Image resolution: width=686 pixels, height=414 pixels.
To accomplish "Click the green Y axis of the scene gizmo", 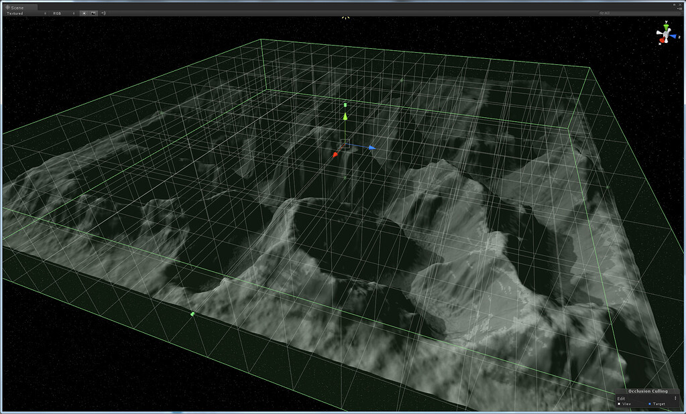I will click(666, 26).
